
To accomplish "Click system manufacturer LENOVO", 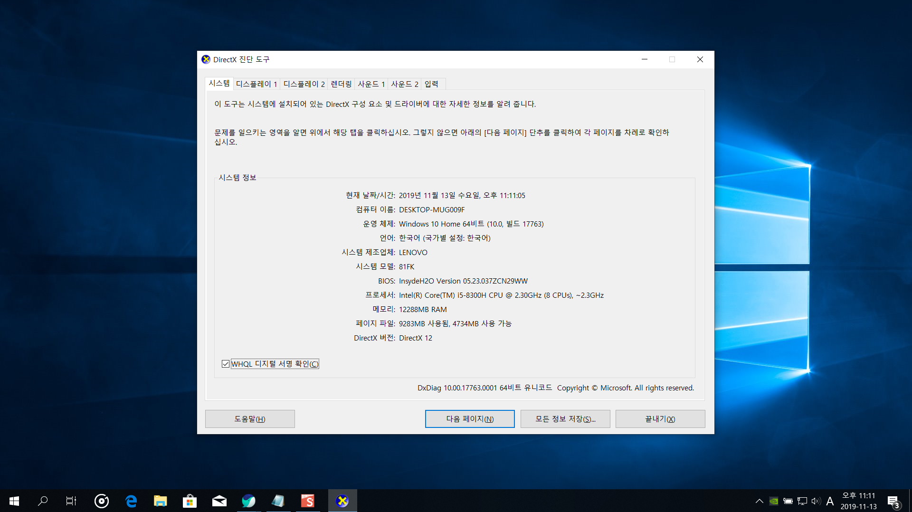I will (413, 252).
